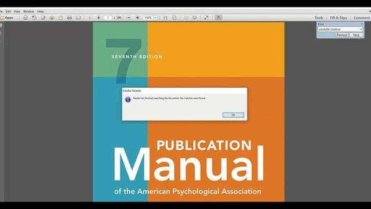Click the save file floppy icon
Image resolution: width=371 pixels, height=209 pixels.
[60, 18]
